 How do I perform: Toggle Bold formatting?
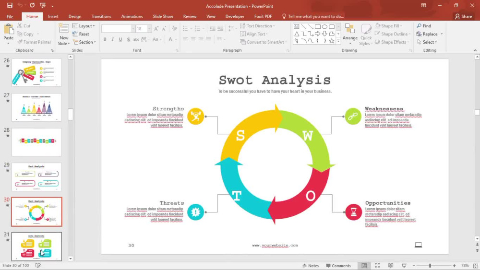click(x=105, y=39)
